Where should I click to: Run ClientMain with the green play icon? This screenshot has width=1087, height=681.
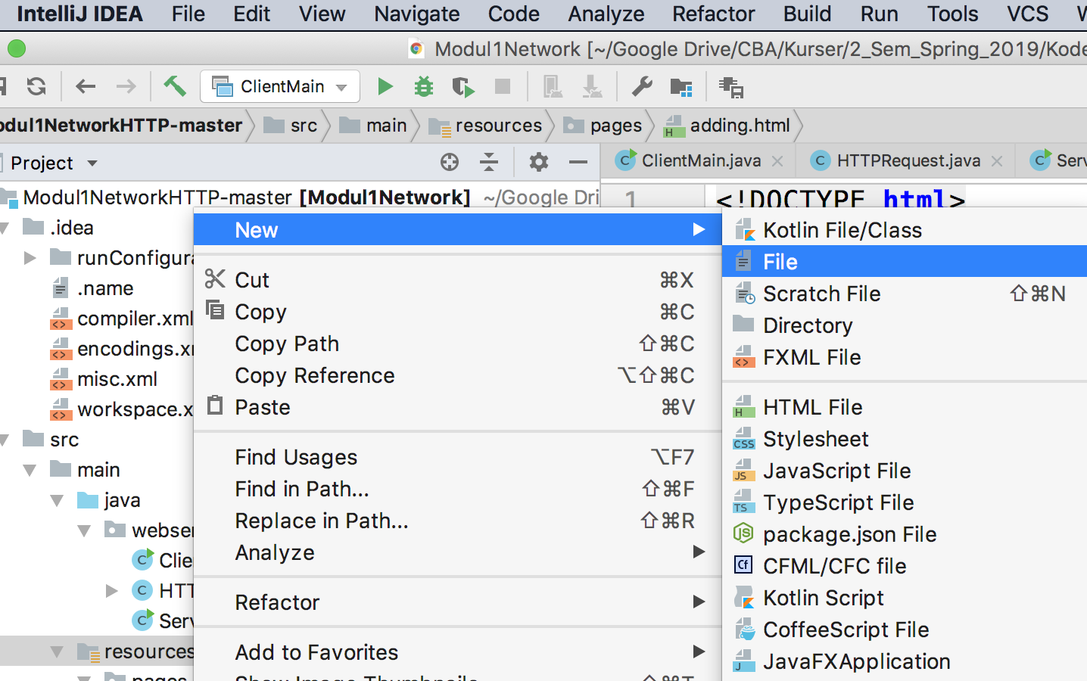click(385, 86)
